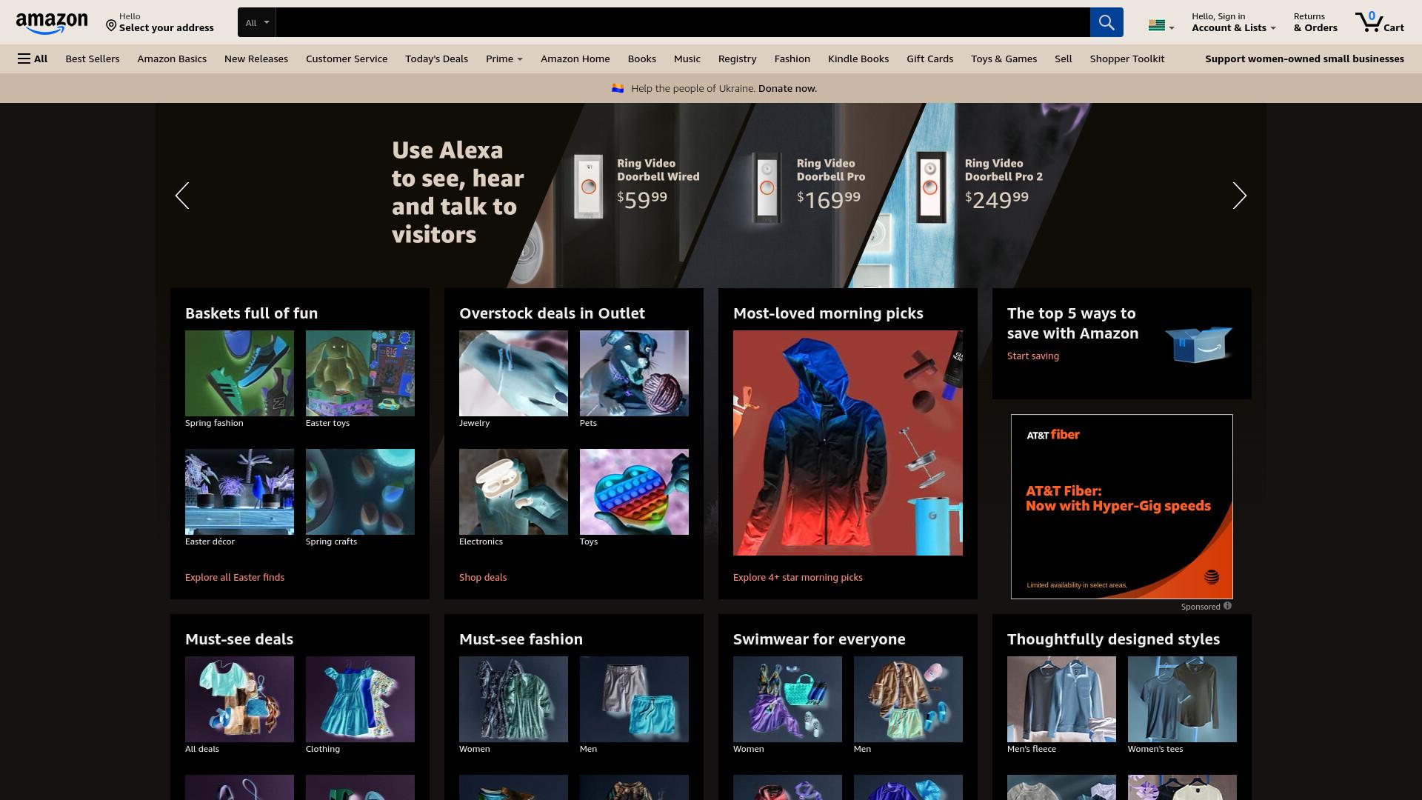Open Music in navigation bar
This screenshot has height=800, width=1422.
687,59
